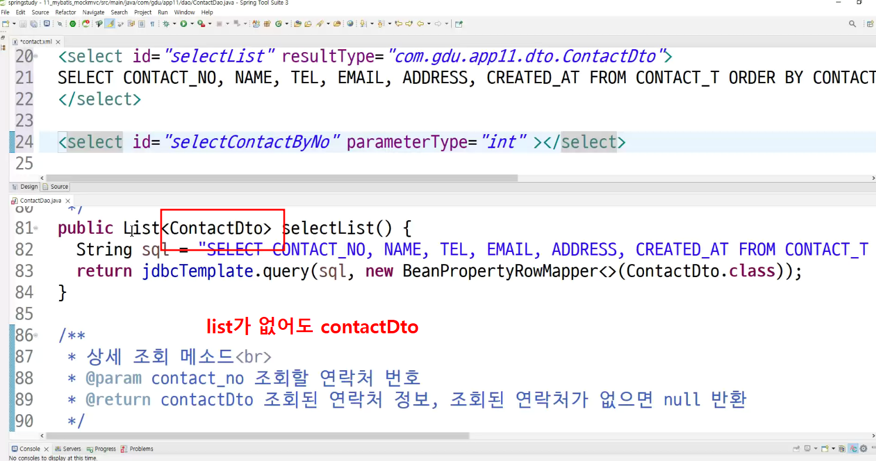Open the Help menu
Viewport: 876px width, 461px height.
pos(207,12)
